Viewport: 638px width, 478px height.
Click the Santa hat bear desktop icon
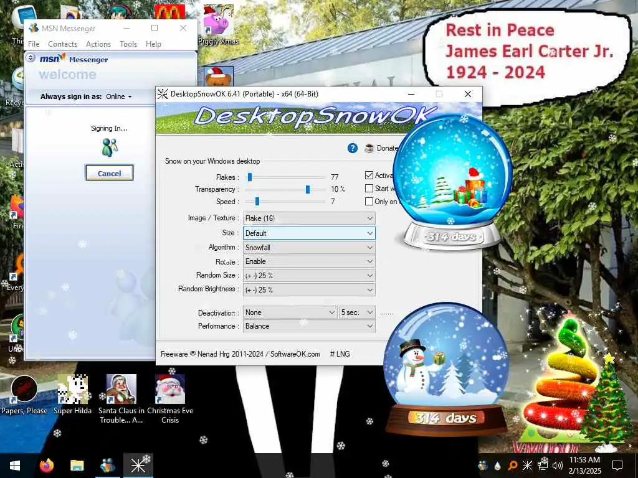point(219,76)
